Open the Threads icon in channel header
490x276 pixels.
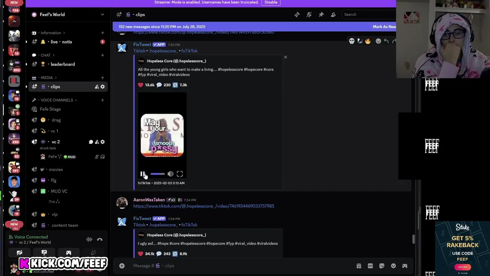pyautogui.click(x=297, y=15)
